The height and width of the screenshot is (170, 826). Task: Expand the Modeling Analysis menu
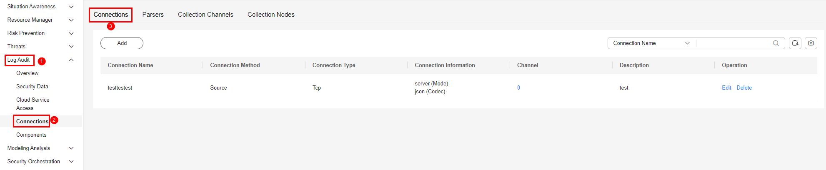click(71, 148)
